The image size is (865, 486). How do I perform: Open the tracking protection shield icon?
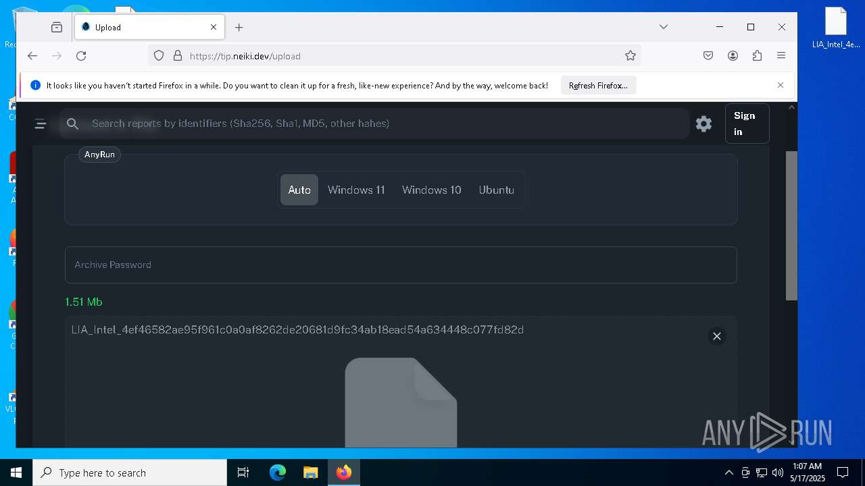(x=159, y=56)
